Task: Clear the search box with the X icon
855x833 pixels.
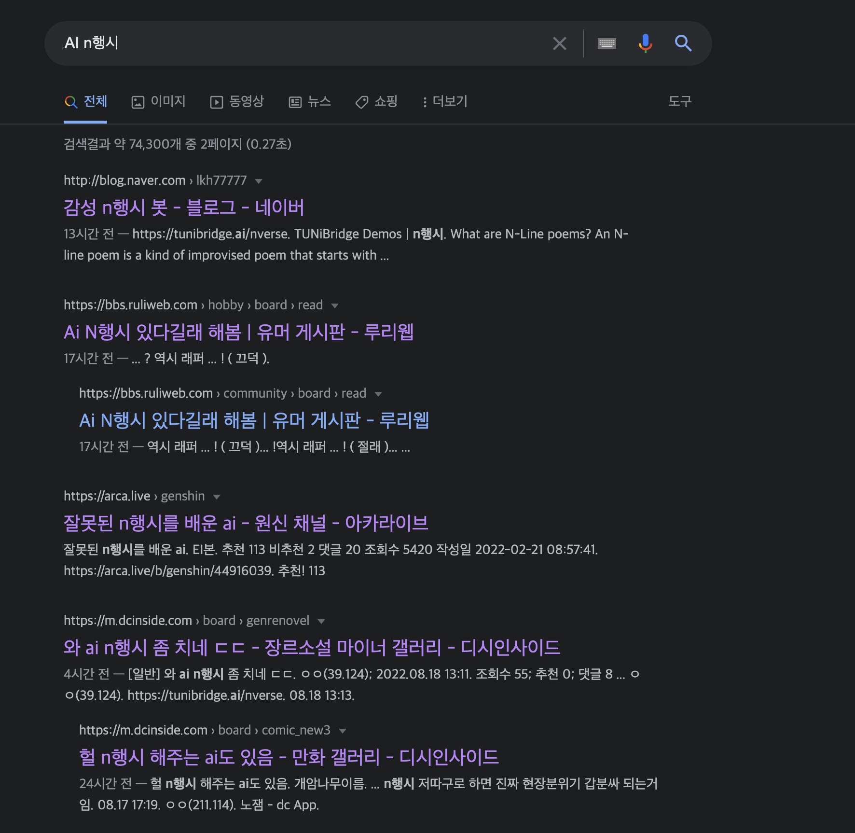Action: coord(559,43)
